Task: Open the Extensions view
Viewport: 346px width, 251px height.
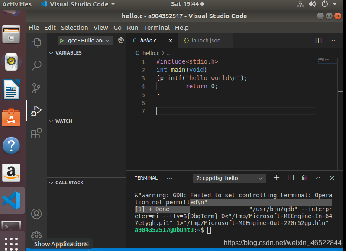Action: click(x=36, y=133)
